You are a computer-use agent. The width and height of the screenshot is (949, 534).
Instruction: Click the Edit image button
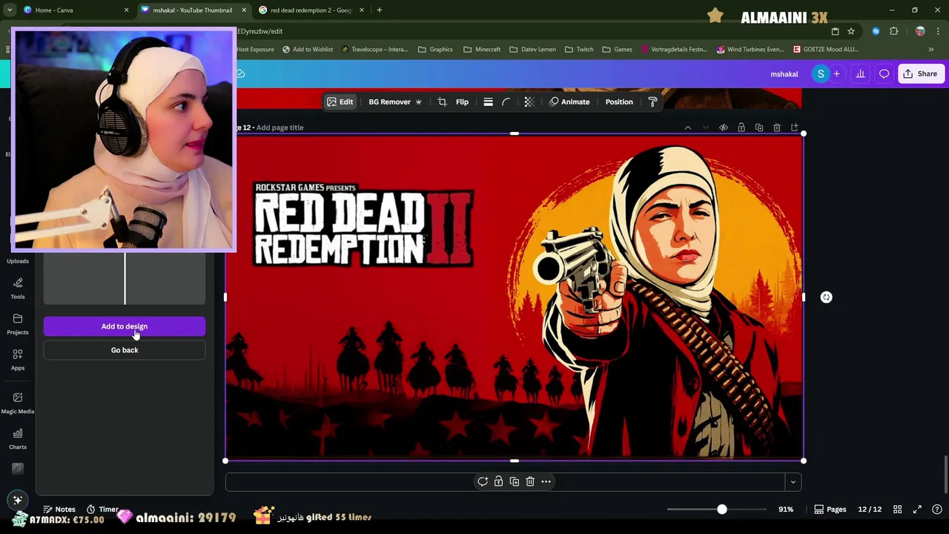click(340, 102)
